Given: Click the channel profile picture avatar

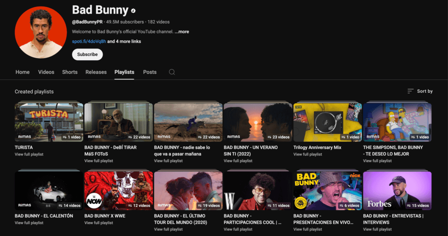Looking at the screenshot, I should 41,32.
